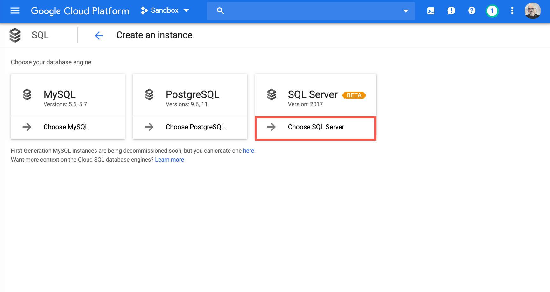Click the SQL Server BETA badge
Screen dimensions: 550x292
(x=354, y=95)
